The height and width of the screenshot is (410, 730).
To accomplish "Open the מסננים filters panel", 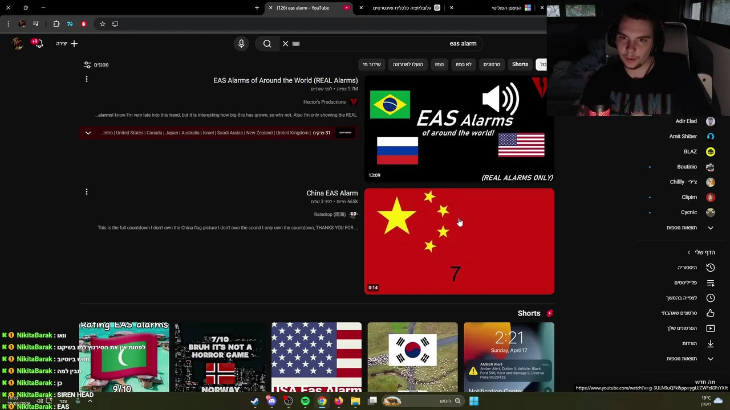I will (x=96, y=64).
